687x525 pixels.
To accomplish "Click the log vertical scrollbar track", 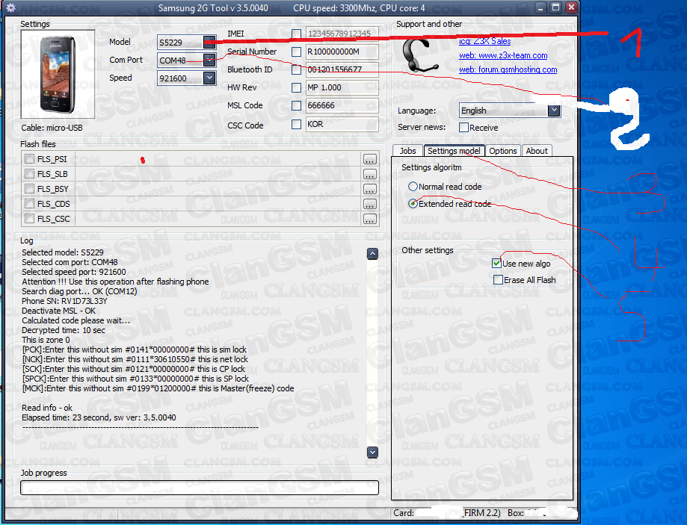I will coord(372,352).
